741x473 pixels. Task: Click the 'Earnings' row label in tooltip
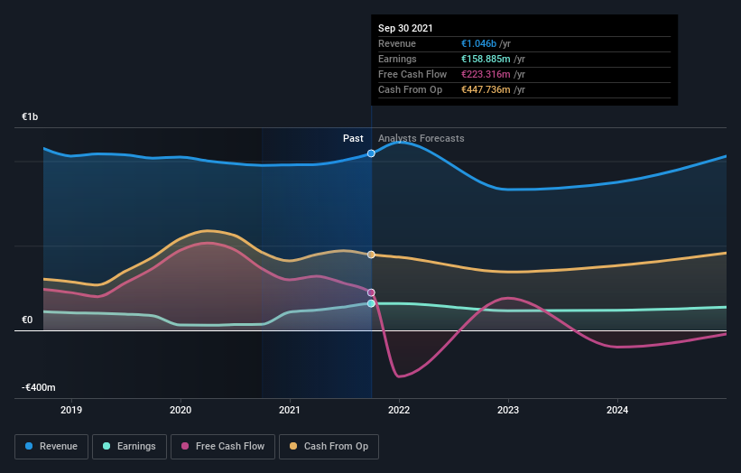397,59
